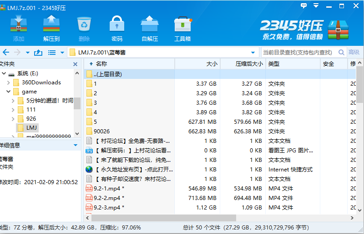The height and width of the screenshot is (234, 364).
Task: Click the go-up-one-folder icon
Action: point(38,53)
